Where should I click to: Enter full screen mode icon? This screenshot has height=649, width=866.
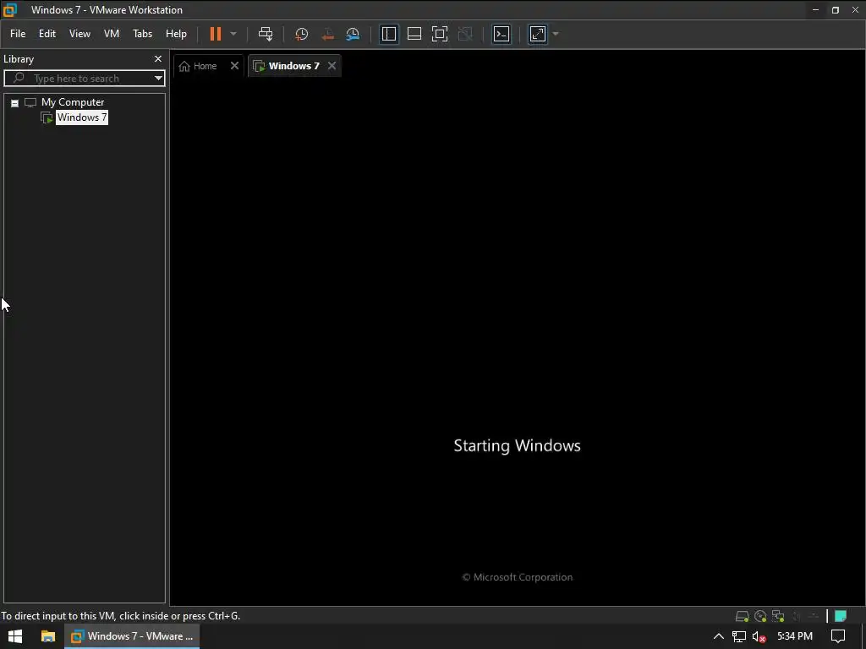click(440, 34)
